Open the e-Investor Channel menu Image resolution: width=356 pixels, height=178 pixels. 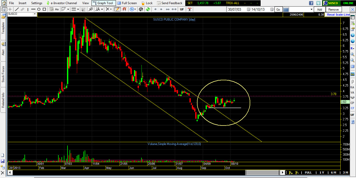pos(62,3)
